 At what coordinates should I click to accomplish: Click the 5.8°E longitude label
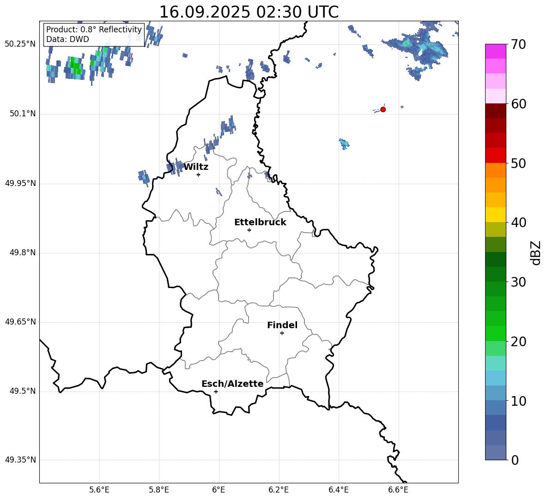(159, 490)
